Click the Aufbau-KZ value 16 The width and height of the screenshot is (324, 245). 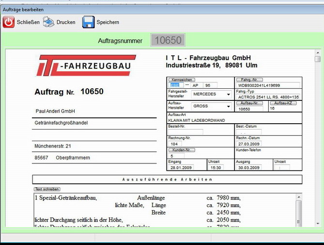[272, 108]
